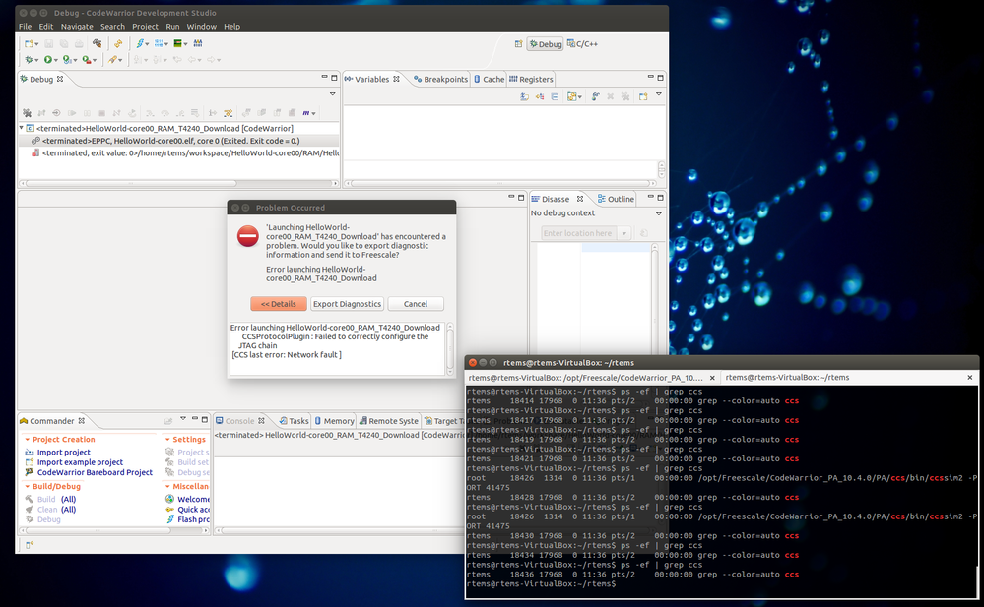Click the yellow step filters icon in Debug view
Image resolution: width=984 pixels, height=607 pixels.
tap(229, 113)
